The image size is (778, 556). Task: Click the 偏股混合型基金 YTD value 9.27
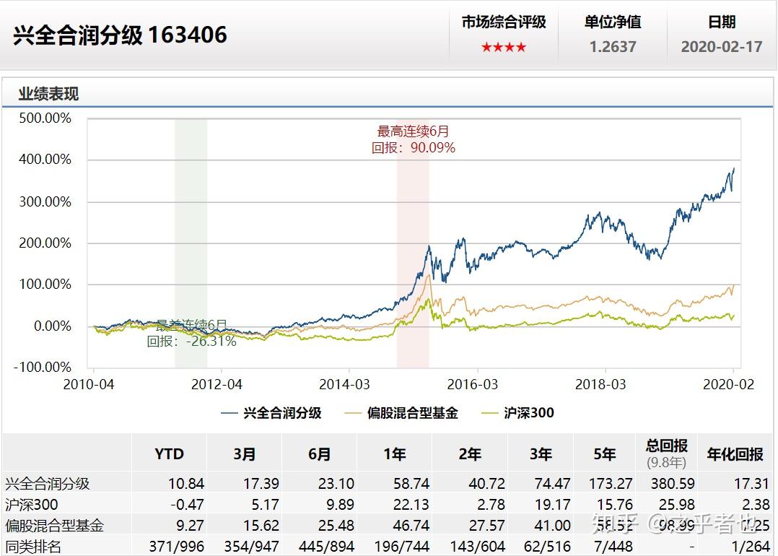(191, 526)
